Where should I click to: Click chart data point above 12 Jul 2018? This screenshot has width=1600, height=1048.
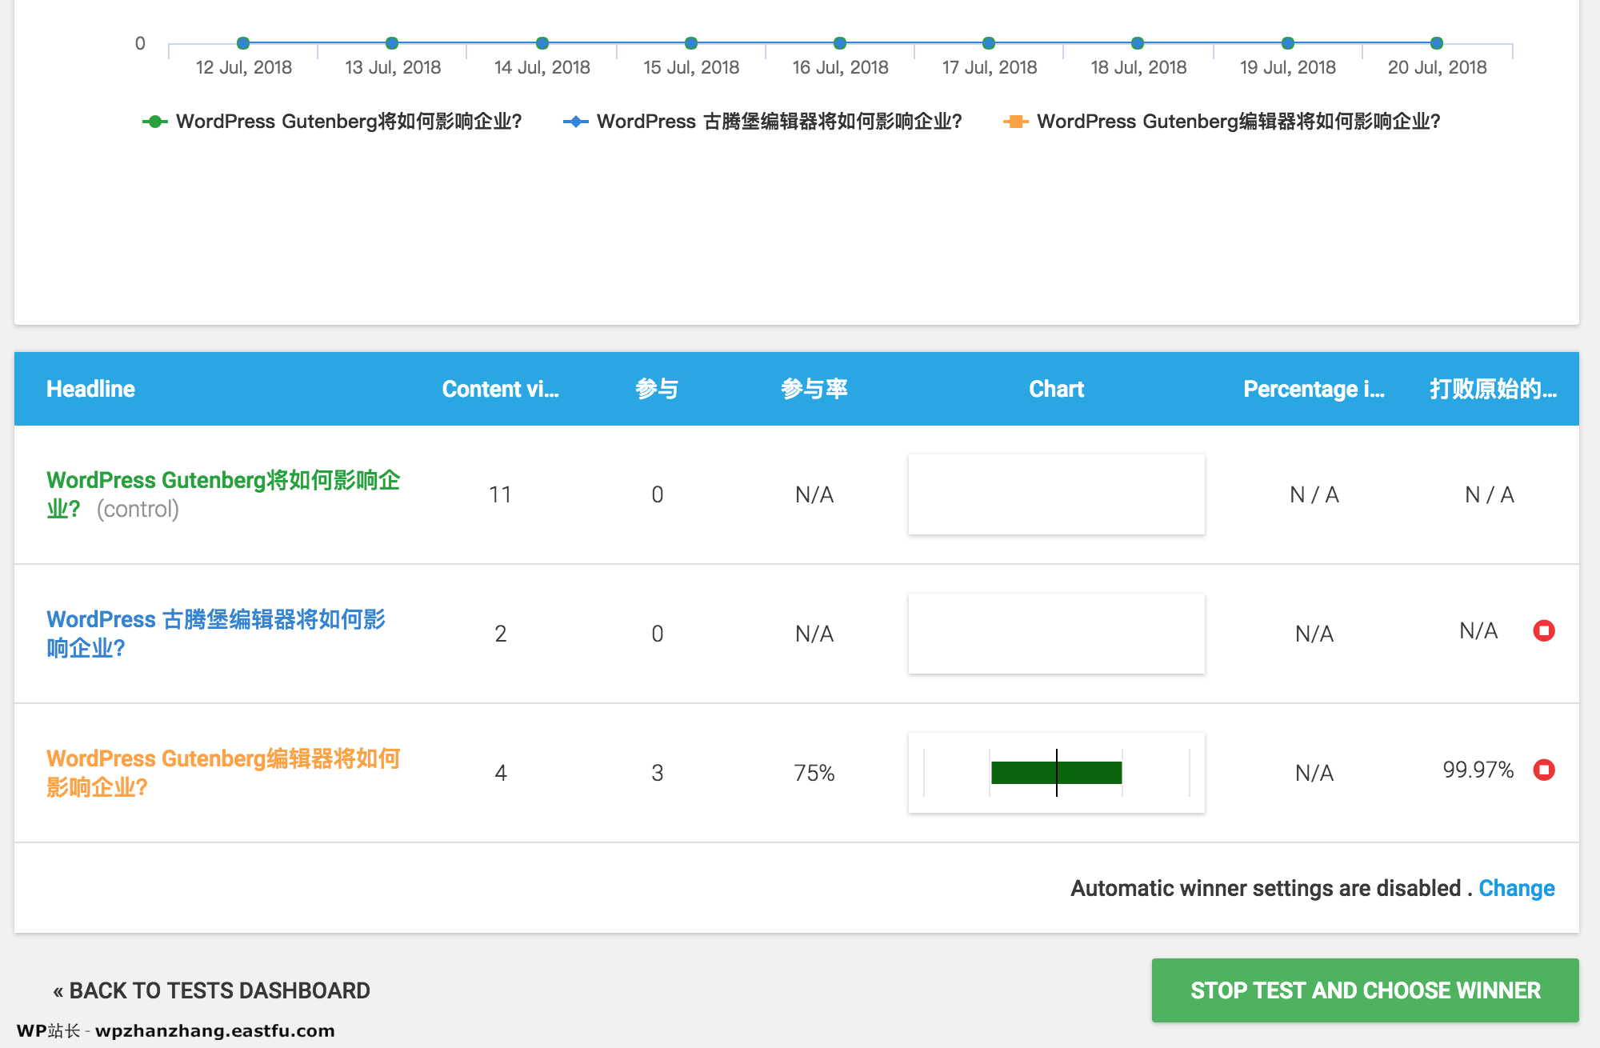(242, 44)
